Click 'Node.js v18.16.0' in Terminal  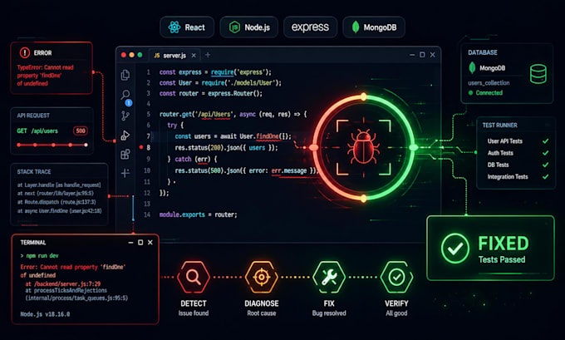[45, 314]
